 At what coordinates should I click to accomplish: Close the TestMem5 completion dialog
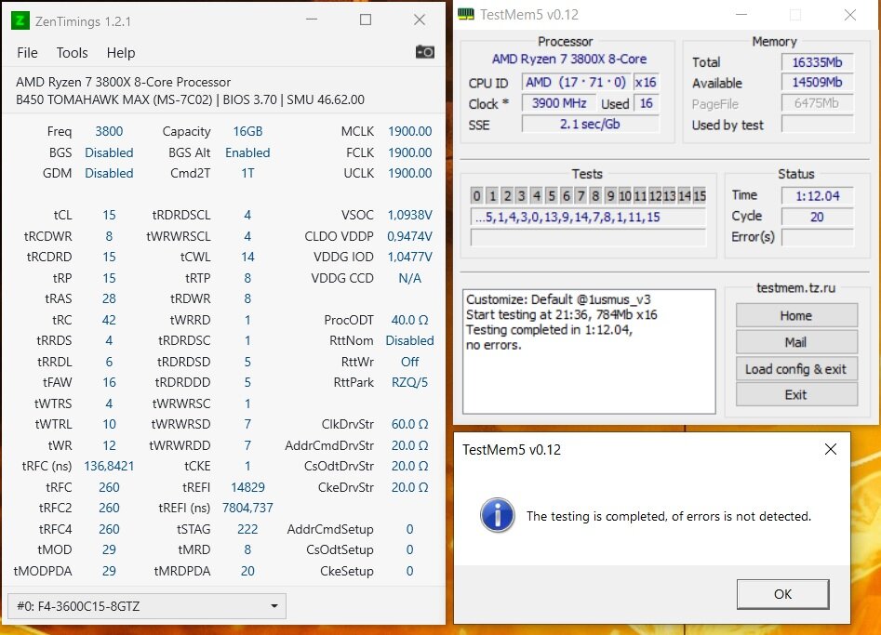831,449
